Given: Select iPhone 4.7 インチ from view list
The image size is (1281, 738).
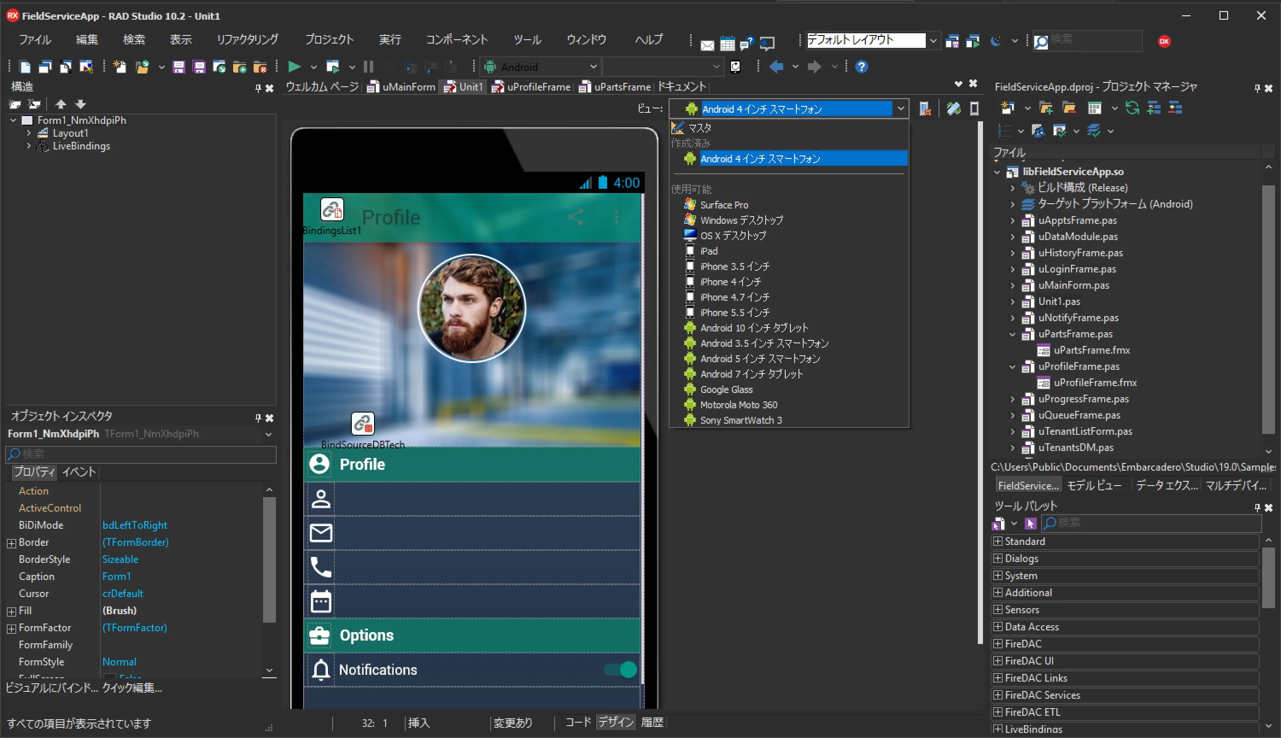Looking at the screenshot, I should (x=734, y=297).
